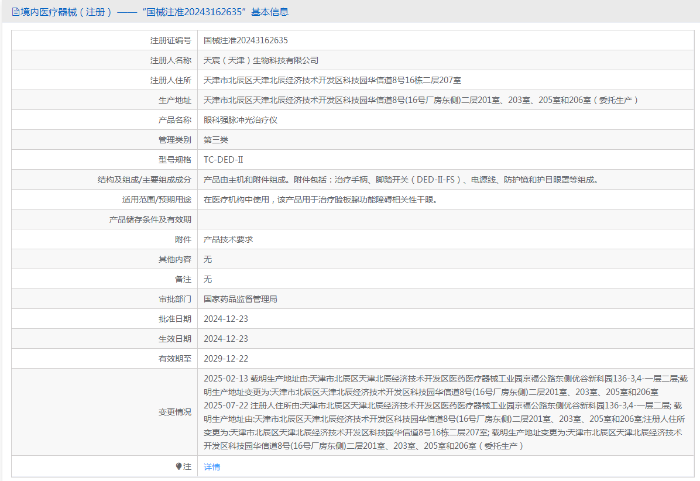Click registration number value 国械注准20243162635
This screenshot has height=481, width=700.
point(246,40)
